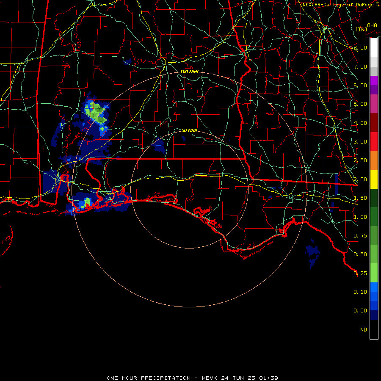This screenshot has width=381, height=381.
Task: Click the ONE HOUR PRECIPITATION KEVX timestamp caption
Action: 192,378
